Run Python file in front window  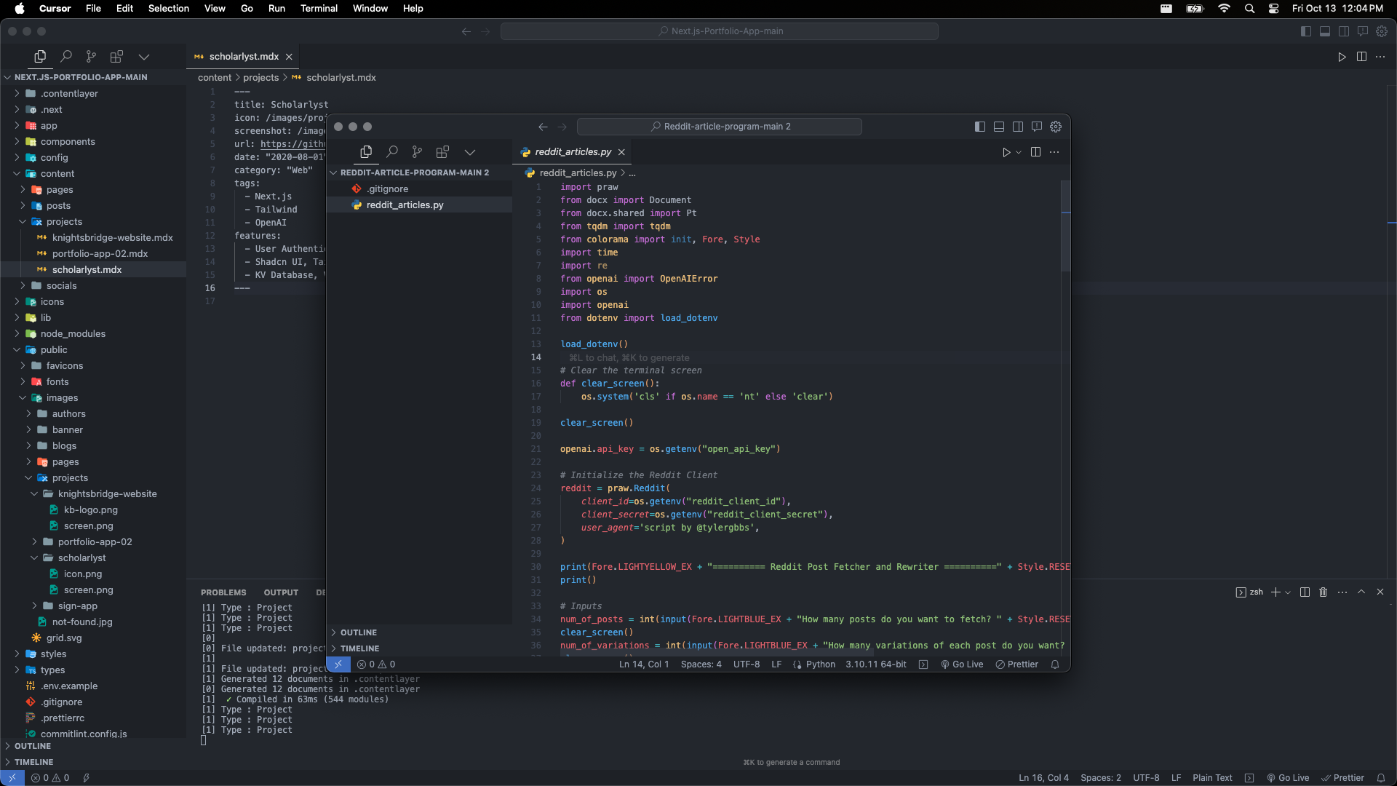[1006, 152]
